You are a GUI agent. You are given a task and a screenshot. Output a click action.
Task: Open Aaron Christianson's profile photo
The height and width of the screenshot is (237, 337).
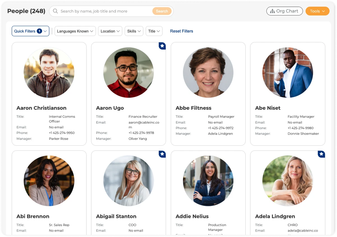[49, 72]
